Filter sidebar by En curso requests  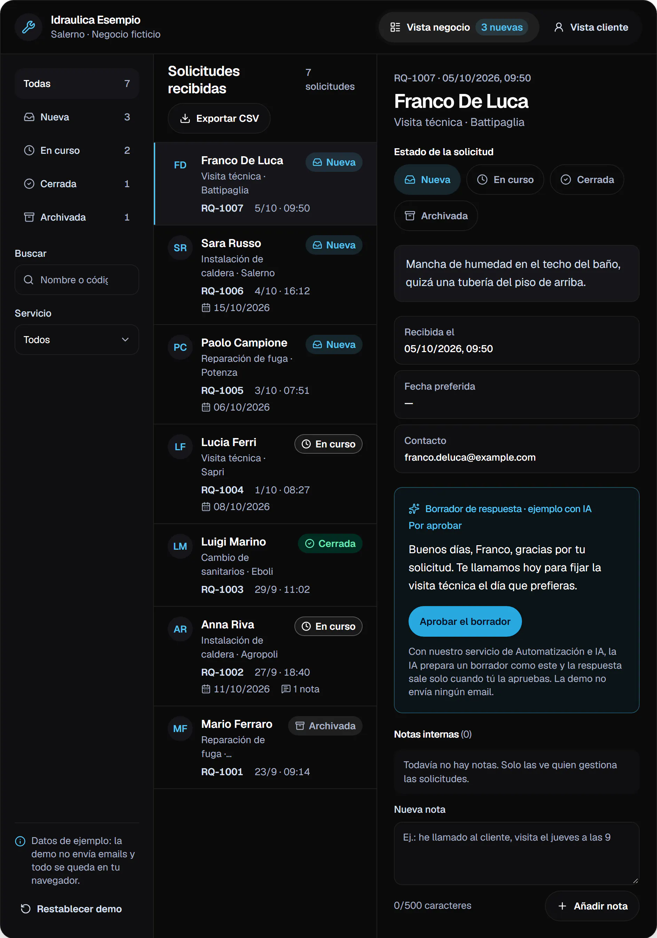point(77,150)
